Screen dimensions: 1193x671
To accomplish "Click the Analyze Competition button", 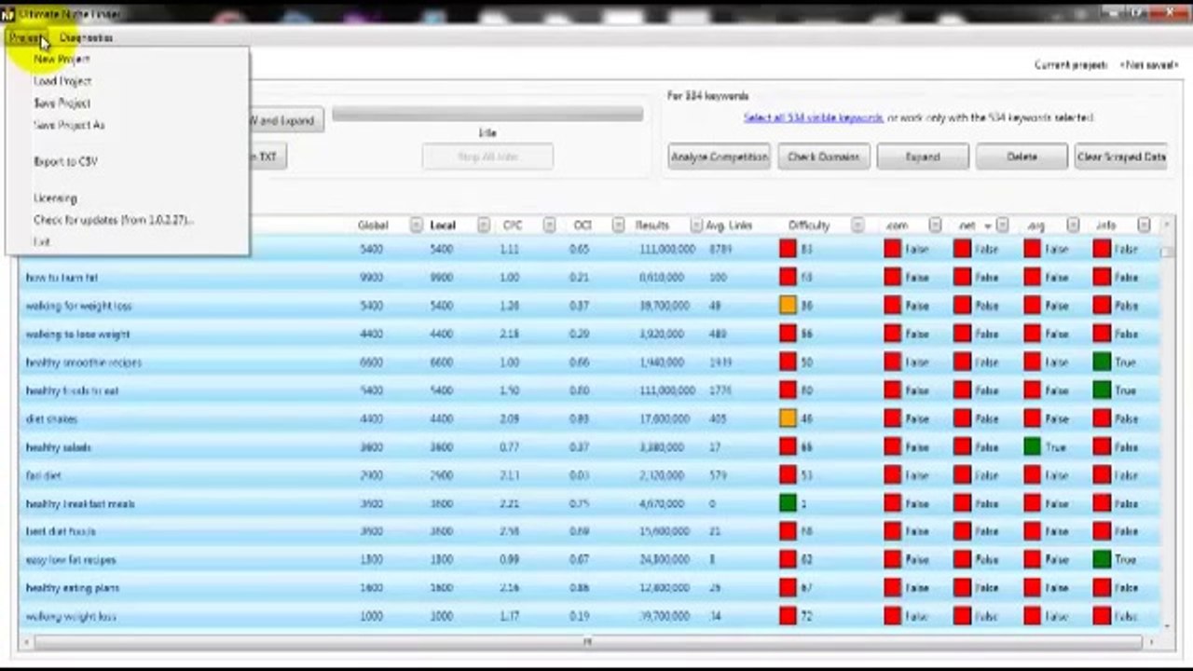I will point(719,157).
